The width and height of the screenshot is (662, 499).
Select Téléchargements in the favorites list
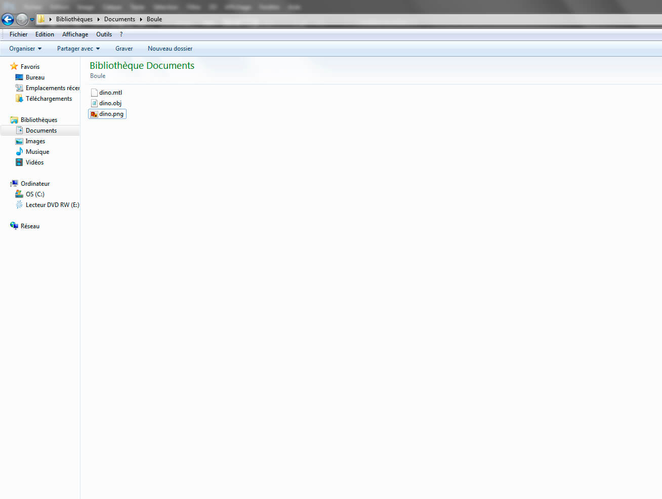(x=49, y=99)
